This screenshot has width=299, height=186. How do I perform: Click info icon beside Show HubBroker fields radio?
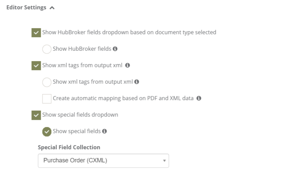click(115, 49)
